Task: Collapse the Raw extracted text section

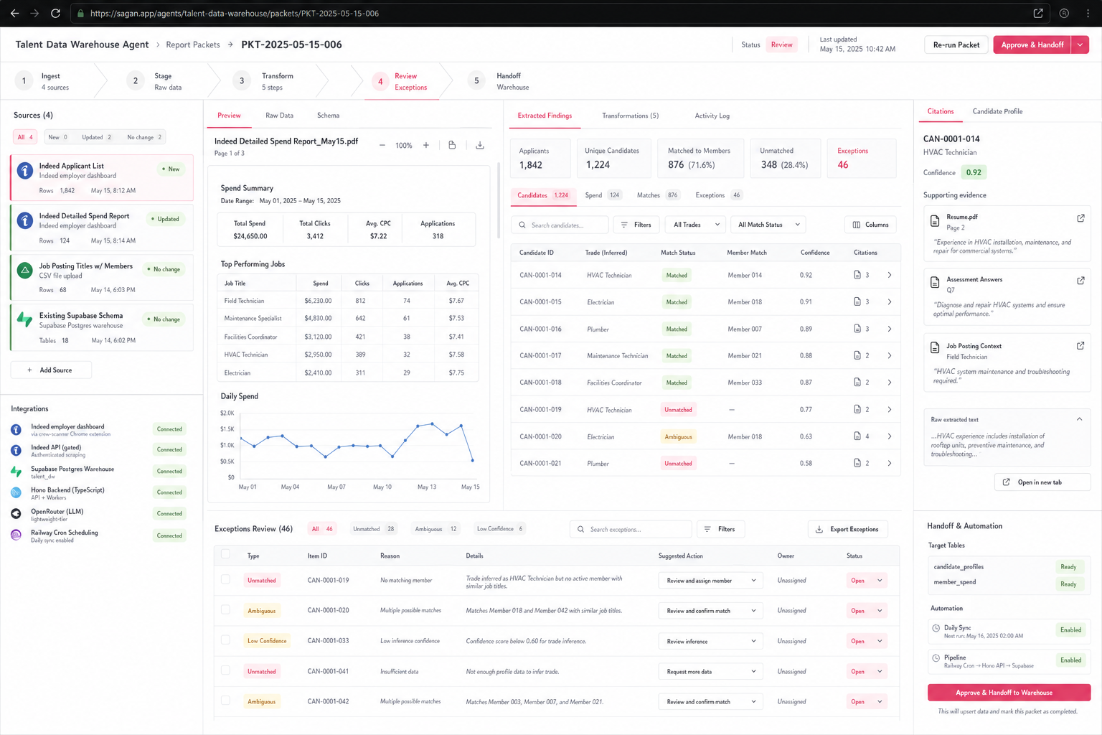Action: pyautogui.click(x=1079, y=419)
